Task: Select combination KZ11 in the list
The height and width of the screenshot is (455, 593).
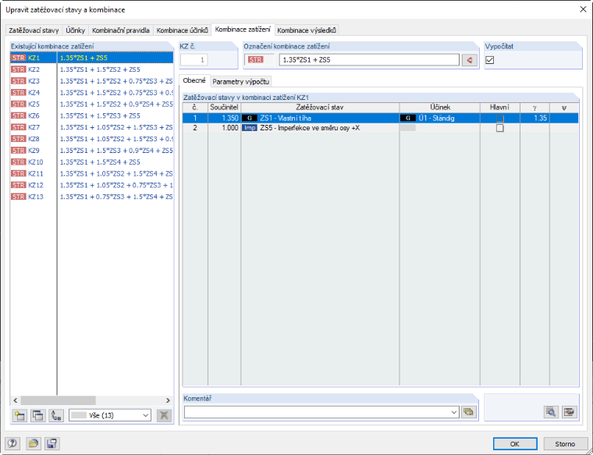Action: (92, 173)
